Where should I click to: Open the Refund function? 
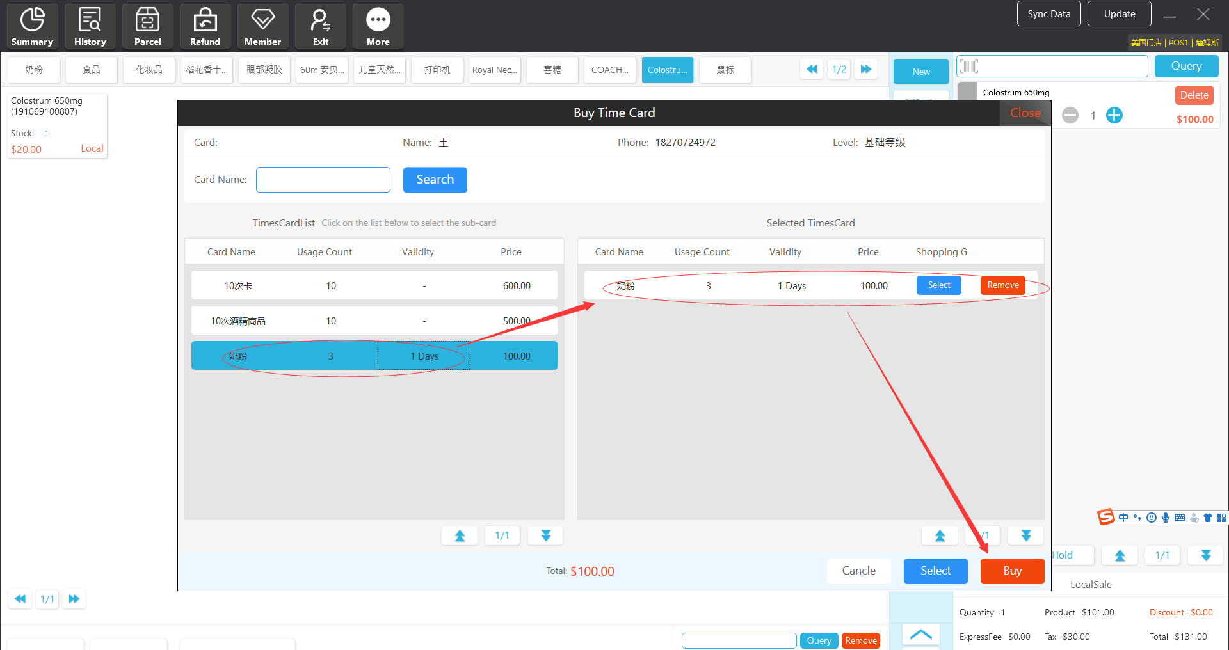pyautogui.click(x=205, y=26)
